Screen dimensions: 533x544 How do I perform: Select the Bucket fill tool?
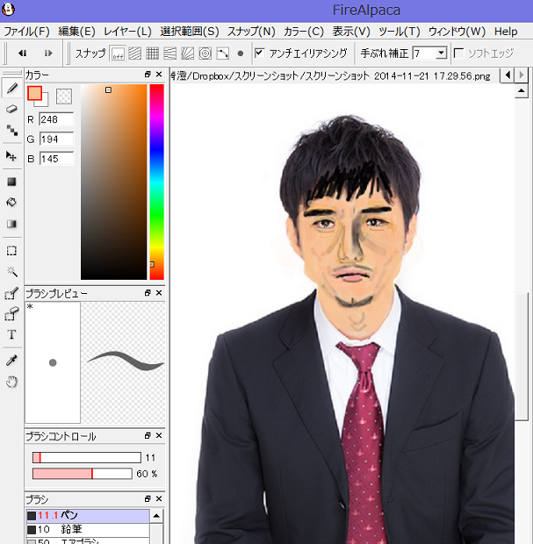11,203
